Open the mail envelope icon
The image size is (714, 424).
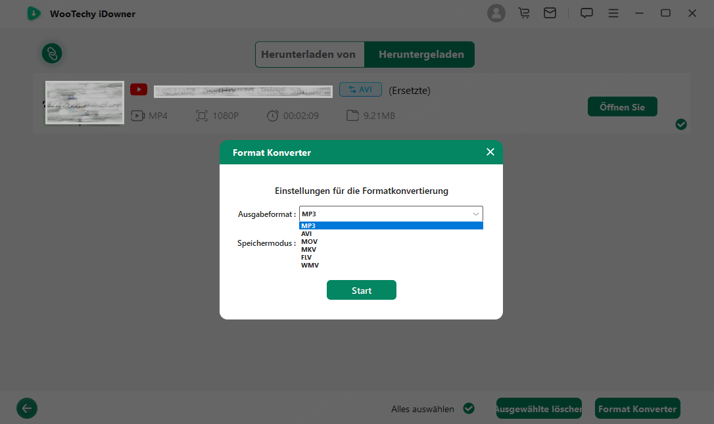tap(550, 13)
